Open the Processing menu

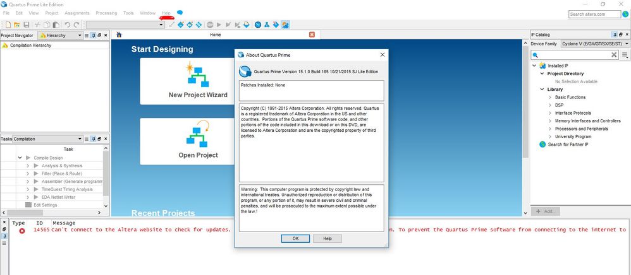click(x=106, y=13)
